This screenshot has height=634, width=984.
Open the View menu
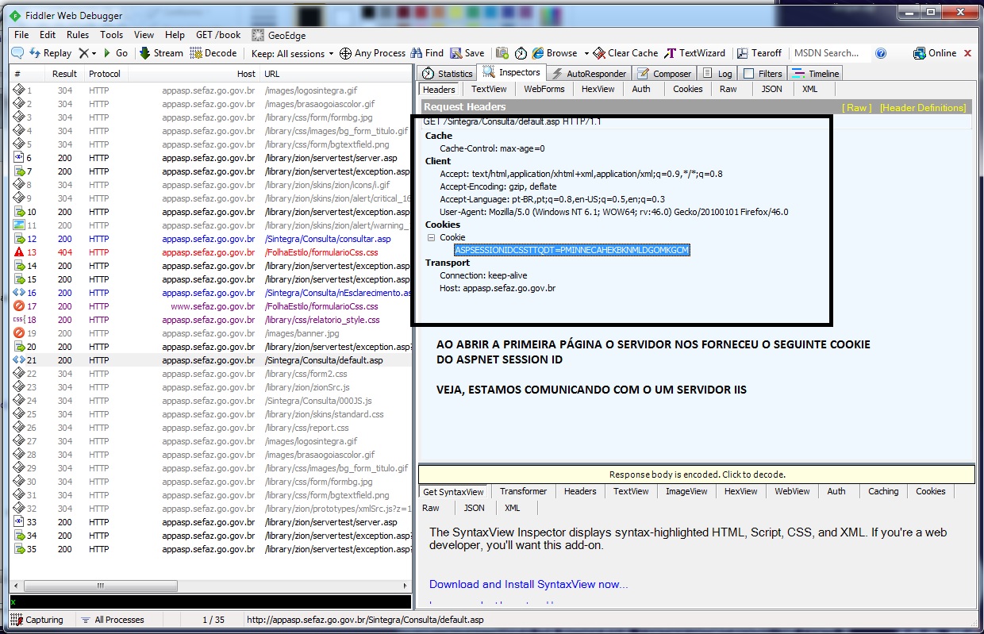point(144,35)
